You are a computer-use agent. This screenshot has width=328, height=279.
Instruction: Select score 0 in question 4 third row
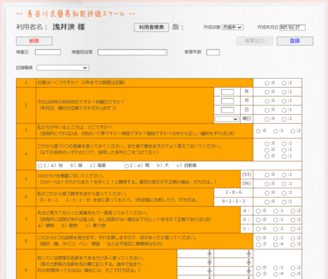(x=267, y=156)
